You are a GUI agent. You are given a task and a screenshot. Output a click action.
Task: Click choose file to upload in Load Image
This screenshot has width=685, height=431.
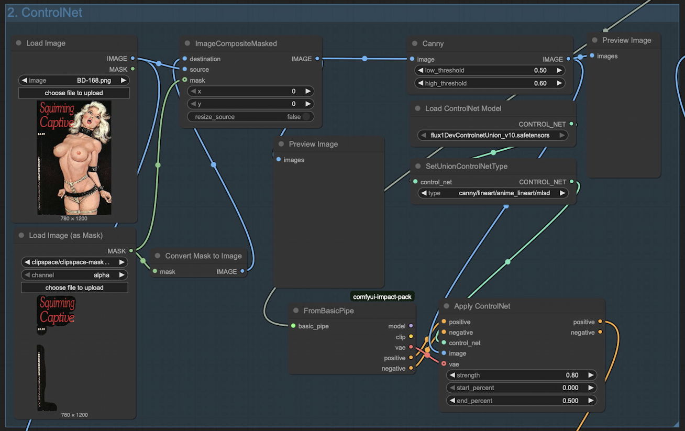(x=74, y=93)
